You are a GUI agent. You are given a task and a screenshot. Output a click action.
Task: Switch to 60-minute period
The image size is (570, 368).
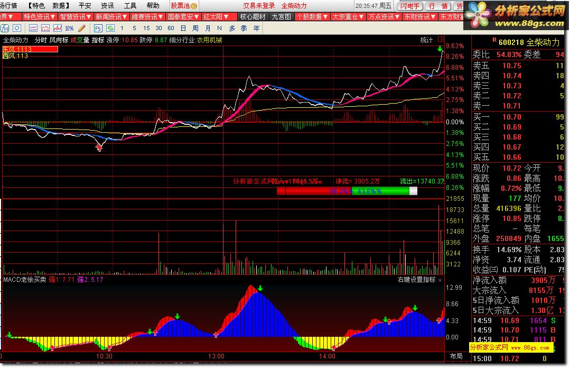(171, 28)
